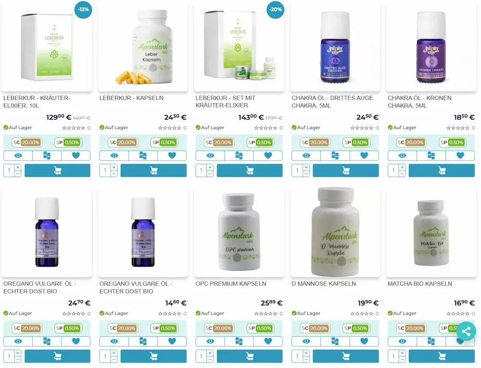The width and height of the screenshot is (481, 368).
Task: Add OPC Premium Kapseln to wishlist heart
Action: click(268, 342)
